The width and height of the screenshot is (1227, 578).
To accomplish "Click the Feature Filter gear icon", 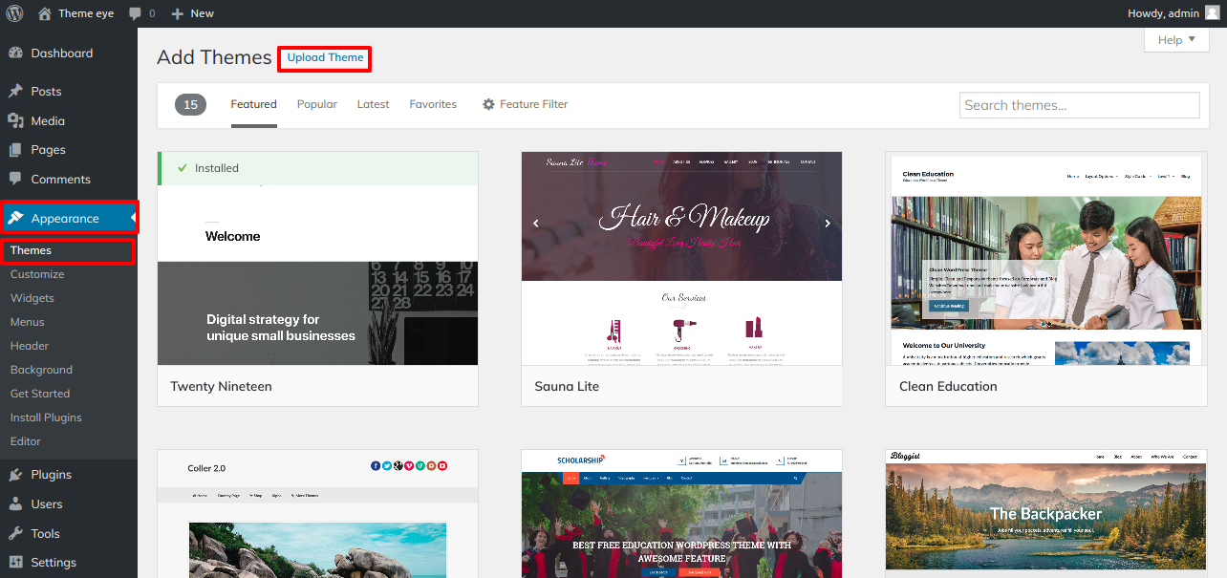I will [488, 104].
